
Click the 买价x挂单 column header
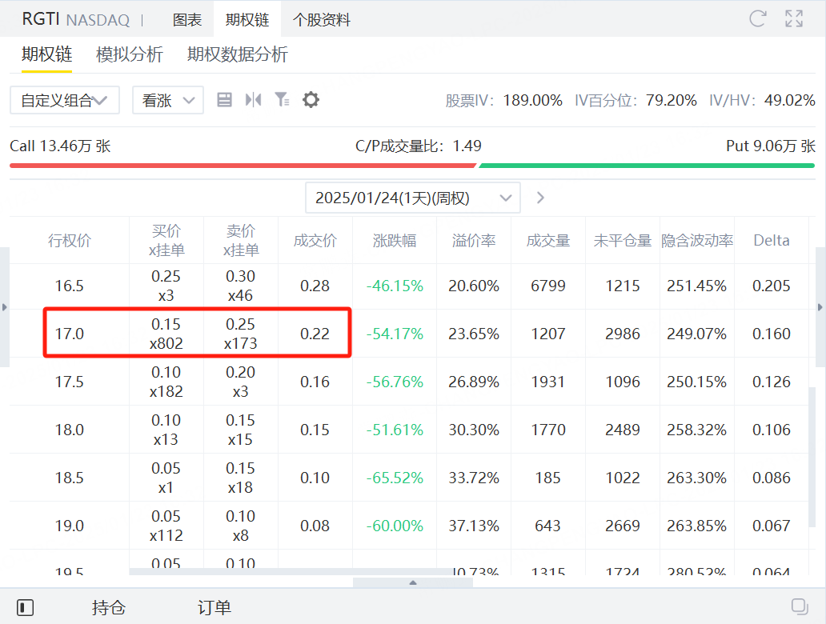[166, 241]
